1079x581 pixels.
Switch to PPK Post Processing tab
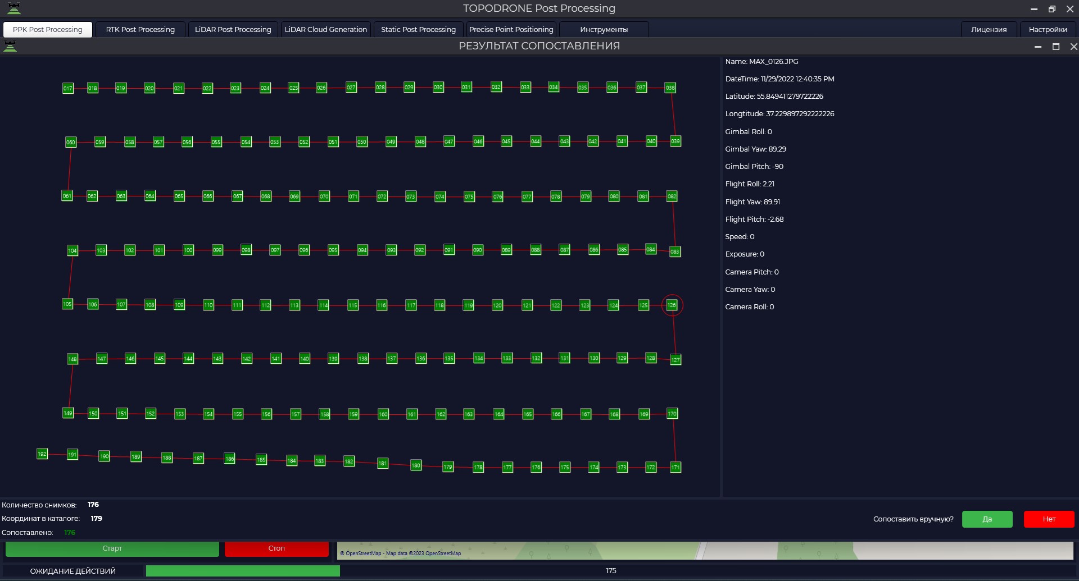[x=48, y=29]
